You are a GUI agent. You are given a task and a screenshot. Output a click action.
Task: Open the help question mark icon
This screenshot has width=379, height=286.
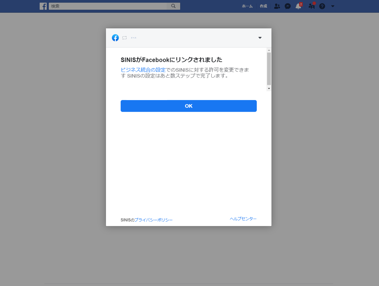(322, 6)
